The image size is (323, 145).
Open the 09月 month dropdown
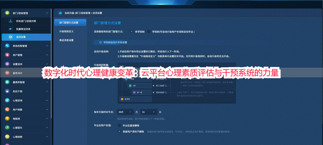(x=125, y=112)
